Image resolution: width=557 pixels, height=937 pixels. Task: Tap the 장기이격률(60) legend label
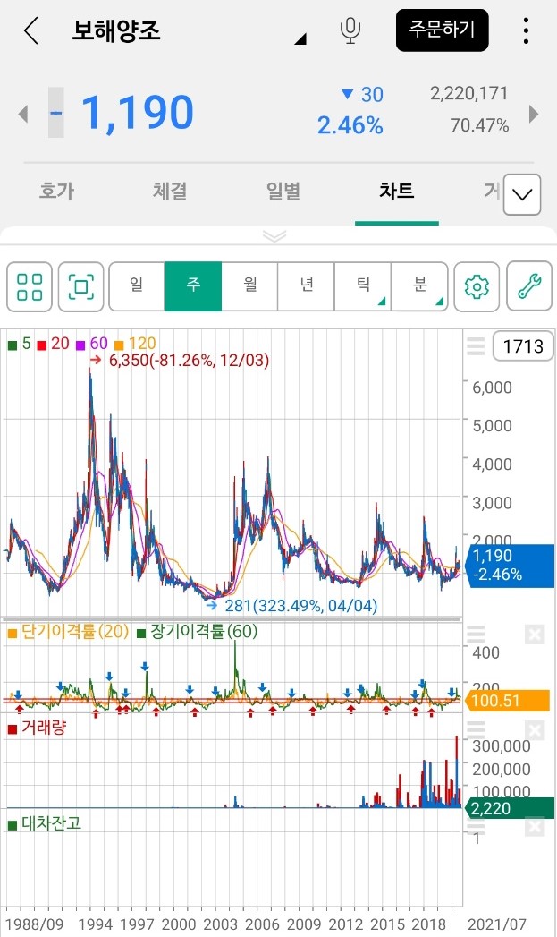tap(197, 632)
